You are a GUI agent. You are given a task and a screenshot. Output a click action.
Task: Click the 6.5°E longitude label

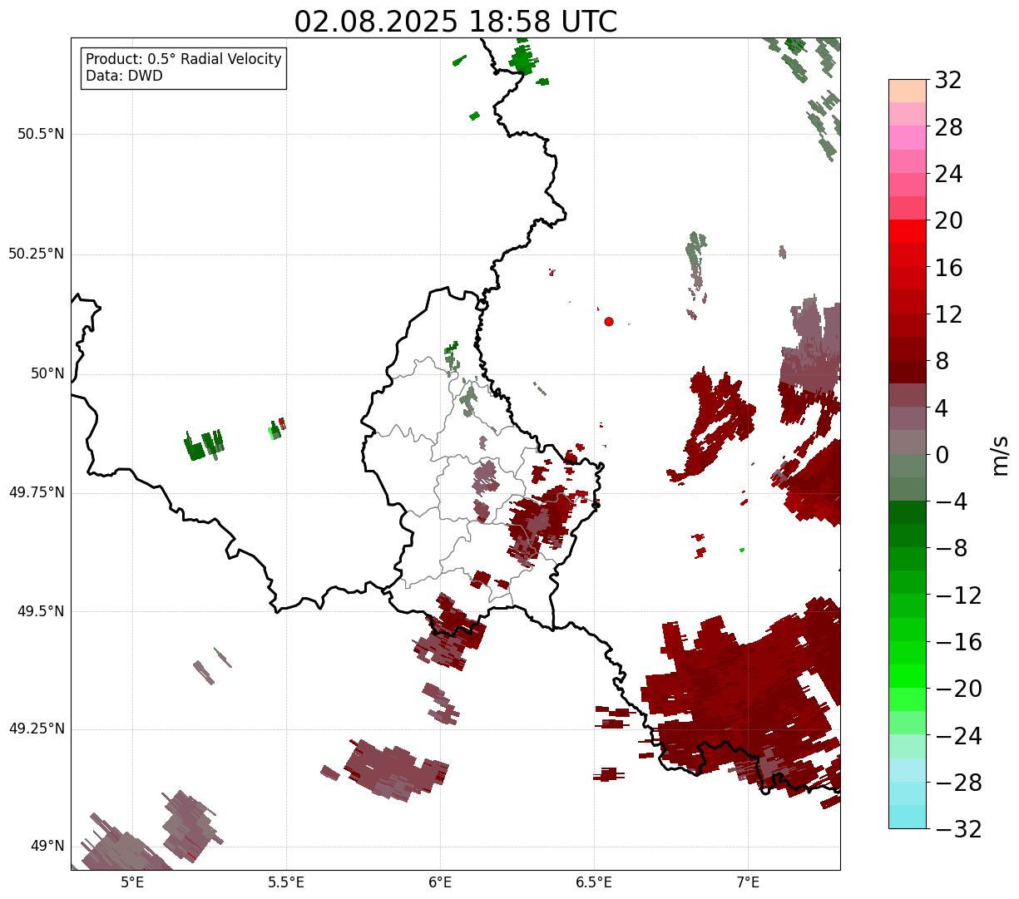(x=594, y=882)
